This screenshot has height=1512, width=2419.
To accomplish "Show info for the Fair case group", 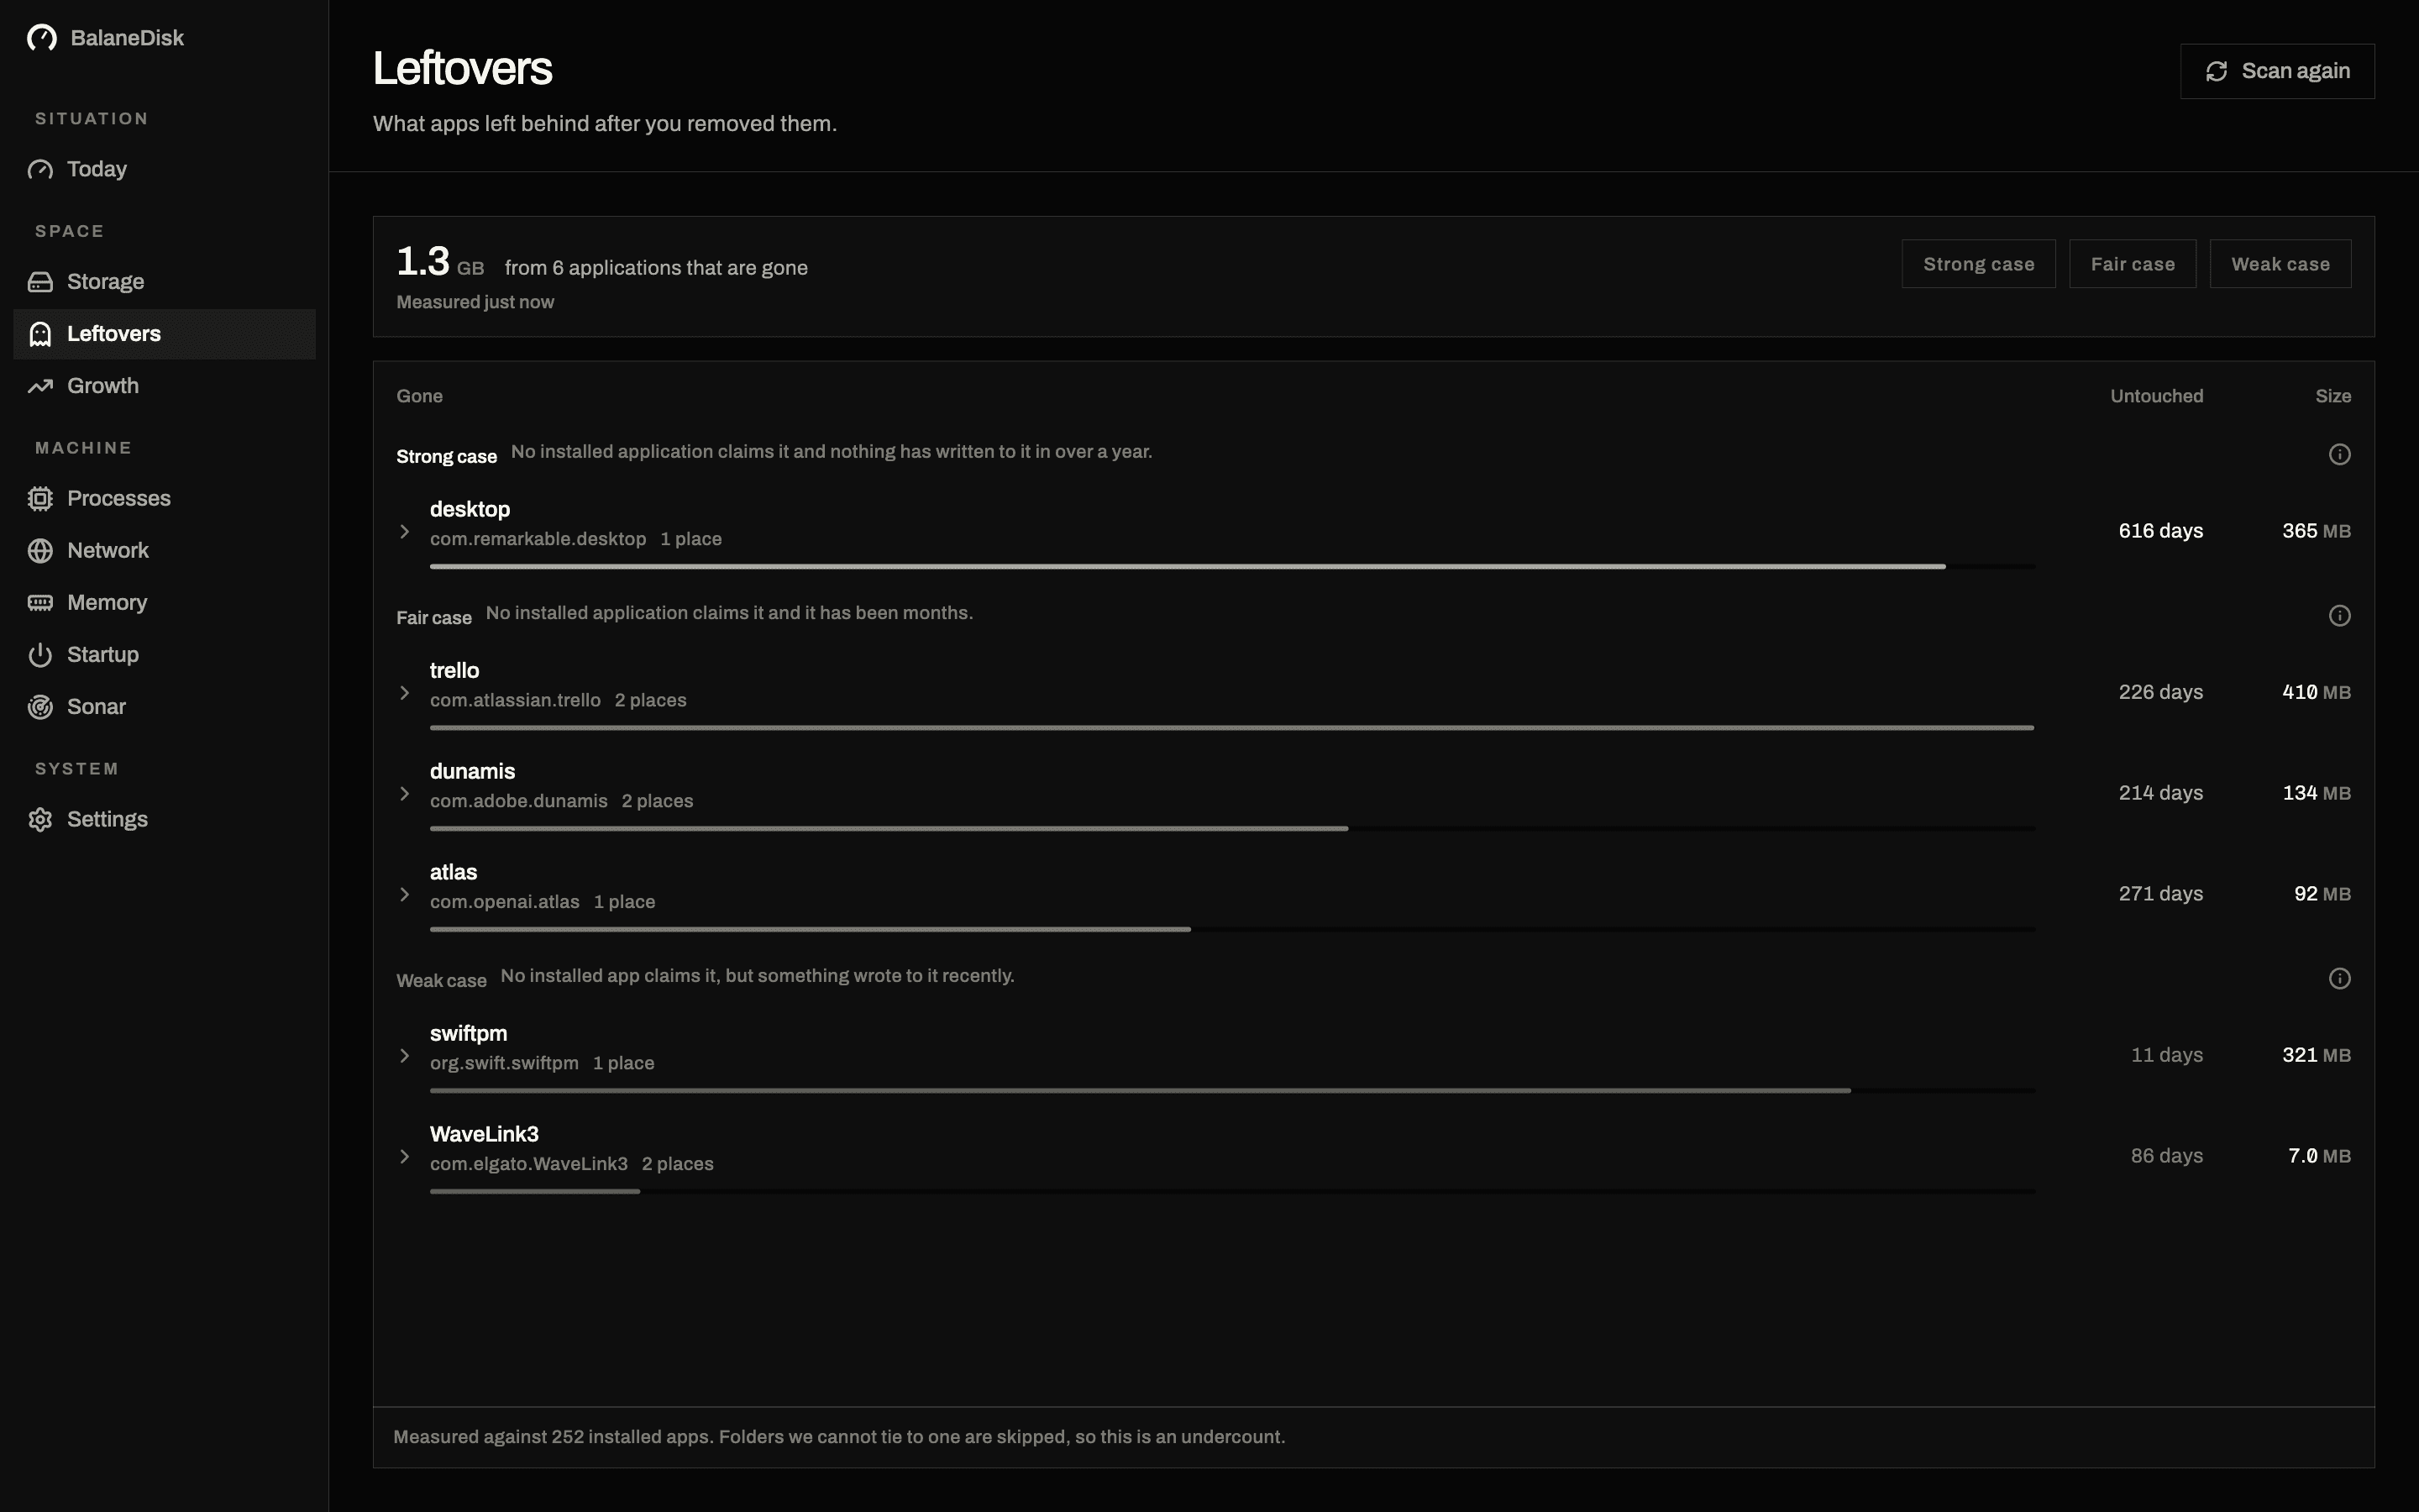I will (x=2339, y=616).
